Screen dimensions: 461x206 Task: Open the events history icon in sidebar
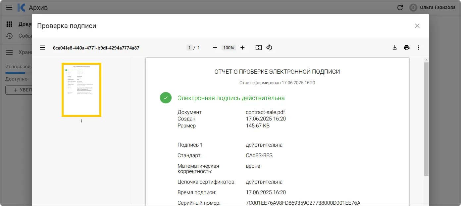9,36
